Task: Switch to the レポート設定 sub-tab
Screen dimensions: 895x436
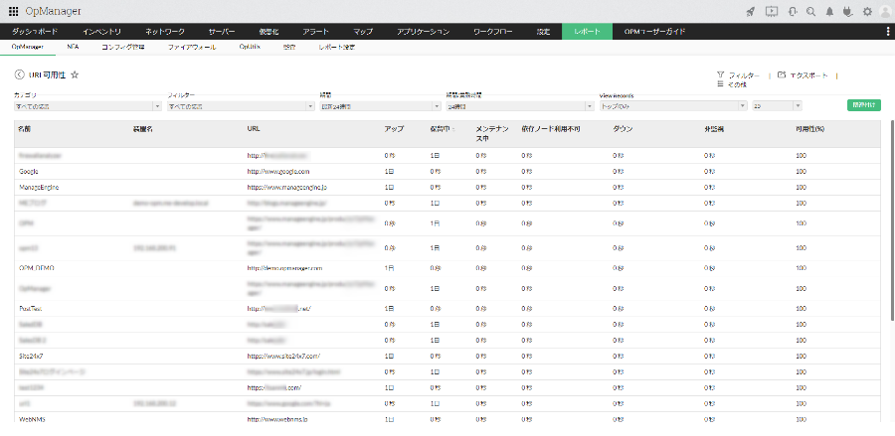Action: 337,48
